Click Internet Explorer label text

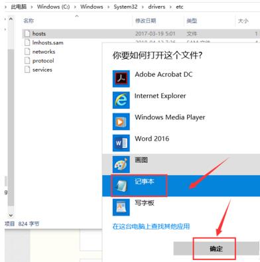pyautogui.click(x=161, y=96)
